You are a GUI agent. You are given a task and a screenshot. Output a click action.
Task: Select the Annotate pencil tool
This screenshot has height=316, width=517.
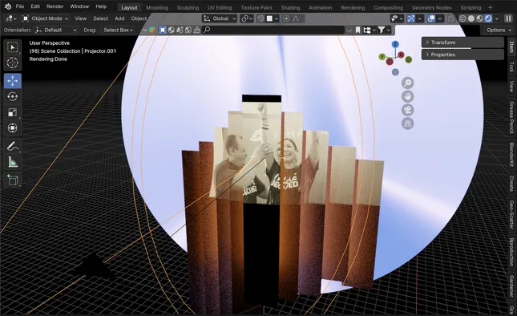tap(13, 146)
